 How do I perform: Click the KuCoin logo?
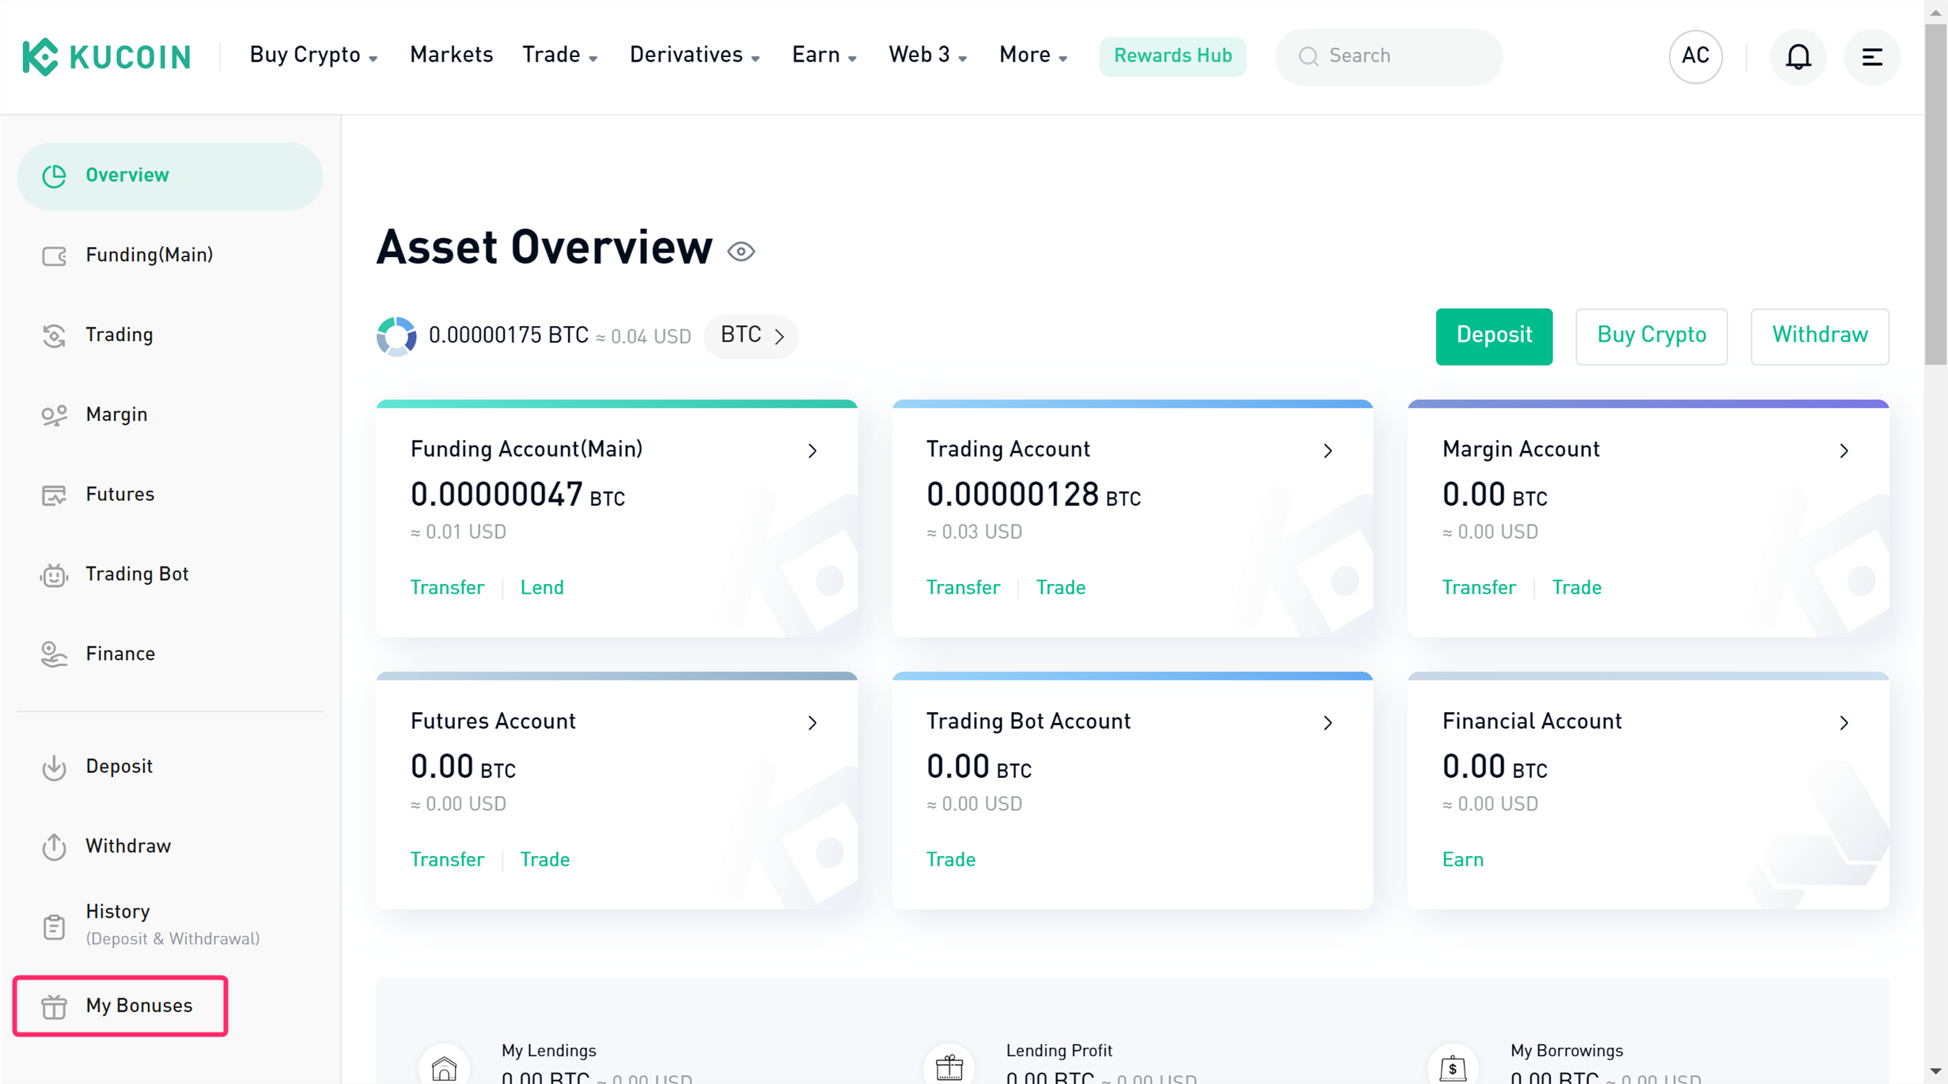point(107,56)
